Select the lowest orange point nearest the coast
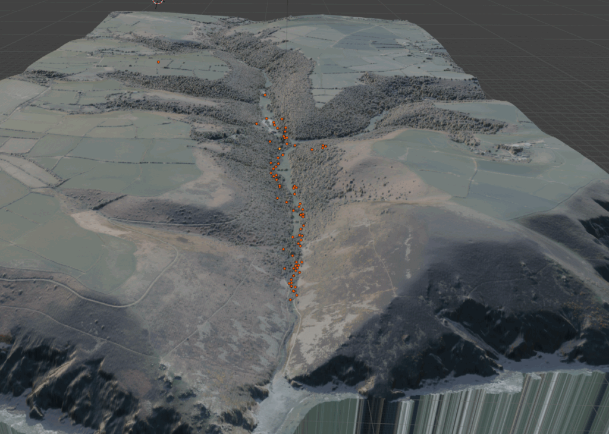The image size is (609, 434). [x=290, y=300]
